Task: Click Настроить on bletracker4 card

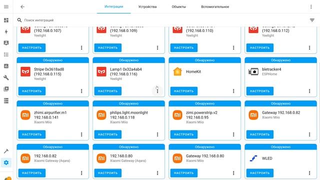Action: pos(260,91)
